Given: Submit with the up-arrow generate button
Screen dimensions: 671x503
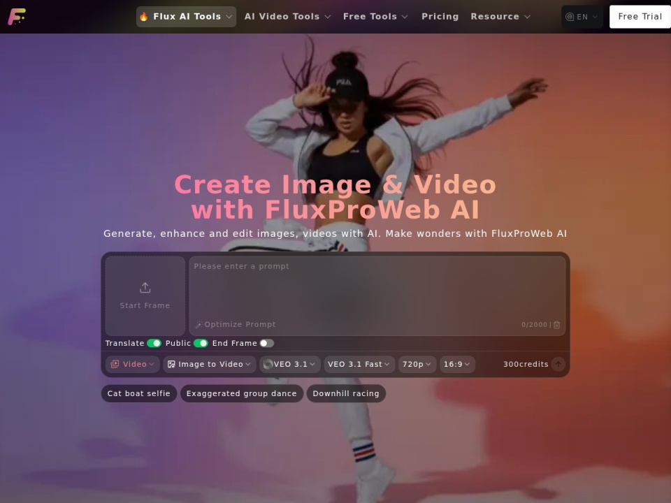Looking at the screenshot, I should pyautogui.click(x=558, y=364).
